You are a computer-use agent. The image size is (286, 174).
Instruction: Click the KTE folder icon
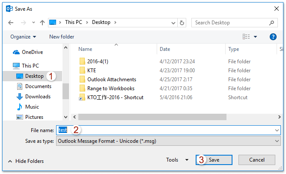coord(82,70)
